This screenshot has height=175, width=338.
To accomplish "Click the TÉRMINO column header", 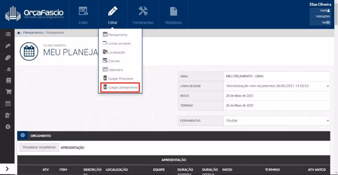I will [x=272, y=170].
